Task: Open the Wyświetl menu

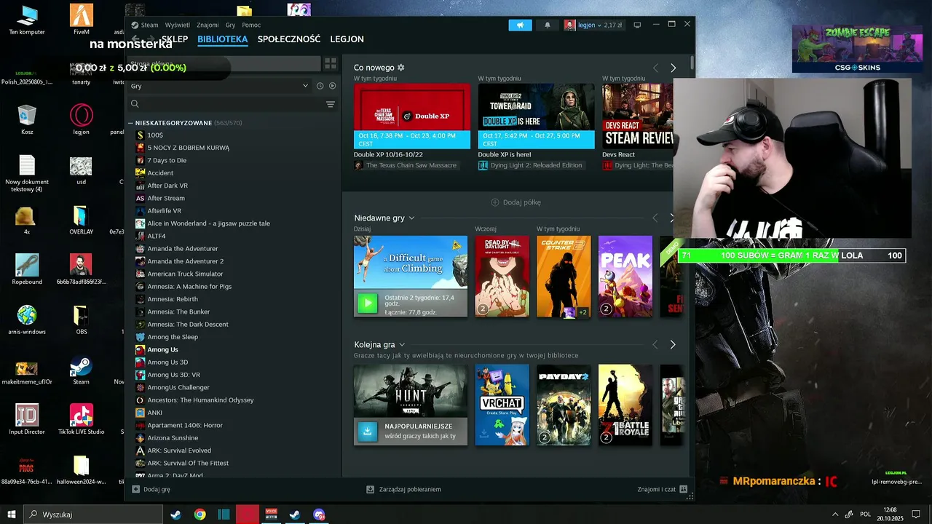Action: point(178,25)
